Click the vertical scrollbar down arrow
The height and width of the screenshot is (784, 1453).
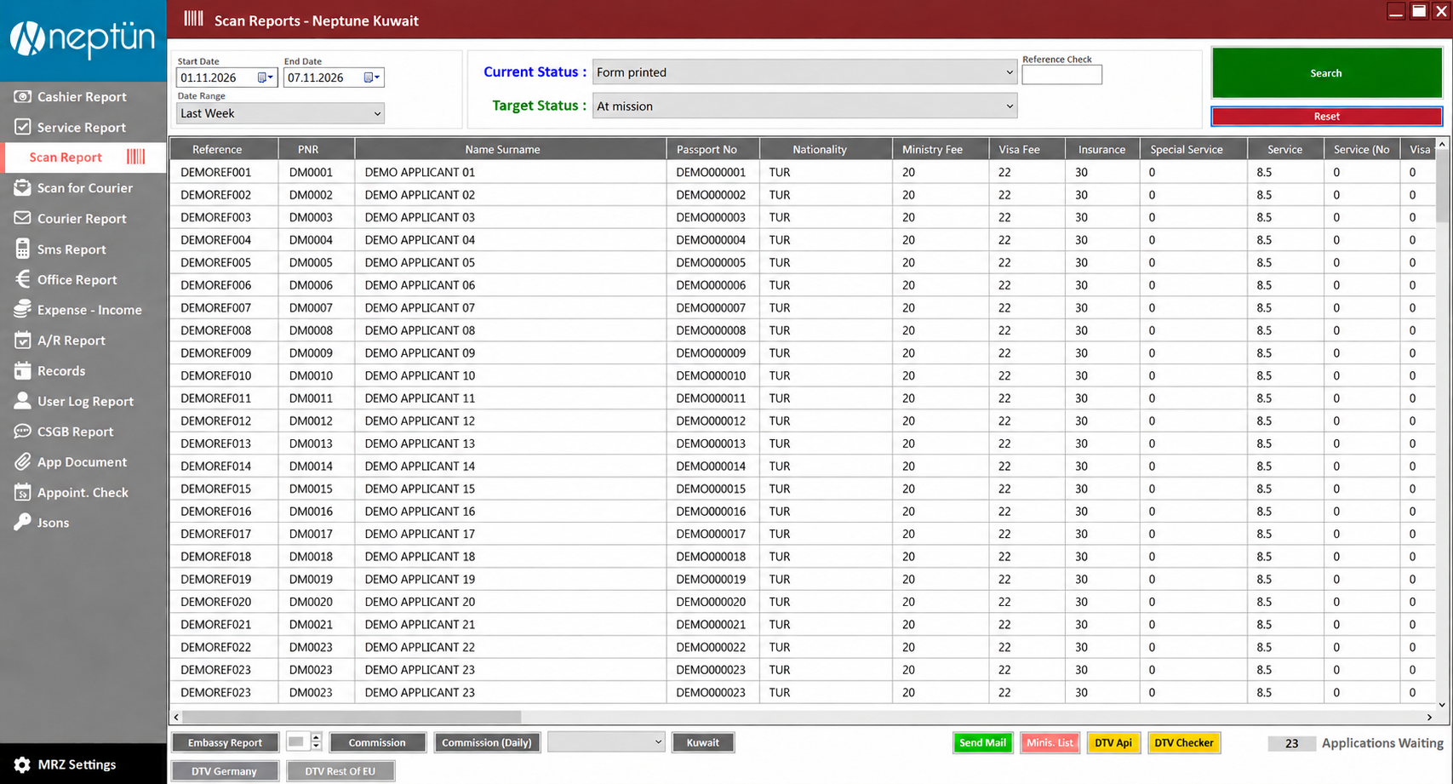click(x=1441, y=705)
